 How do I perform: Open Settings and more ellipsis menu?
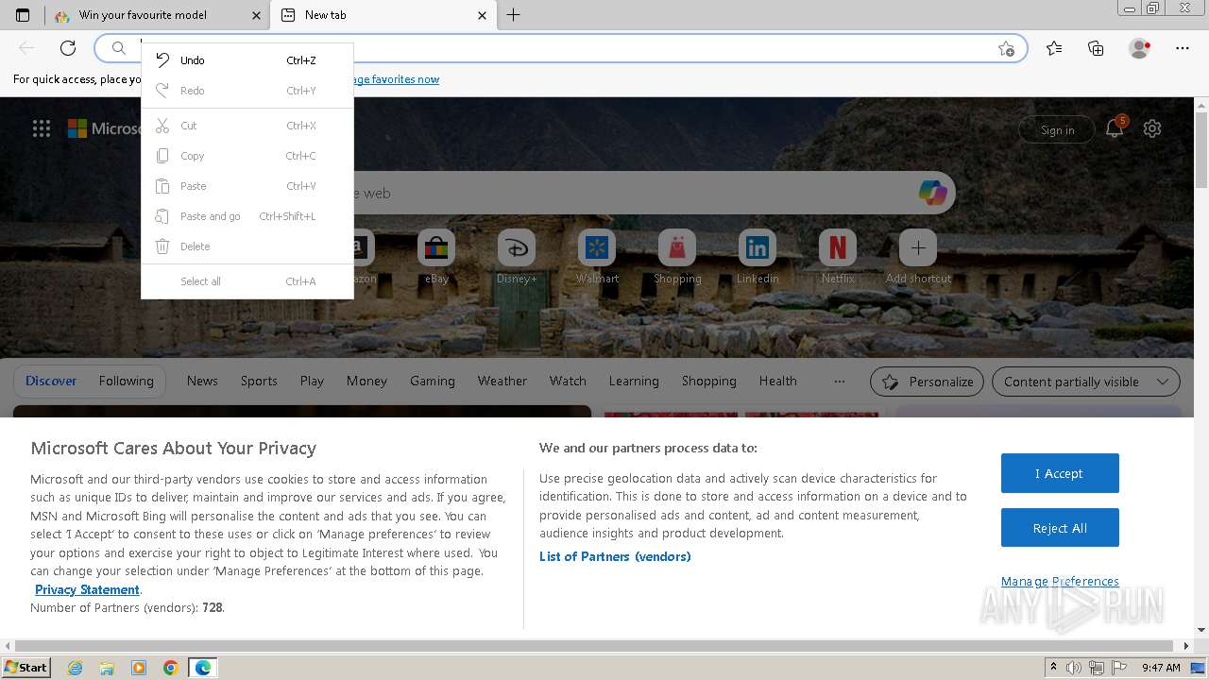point(1183,48)
